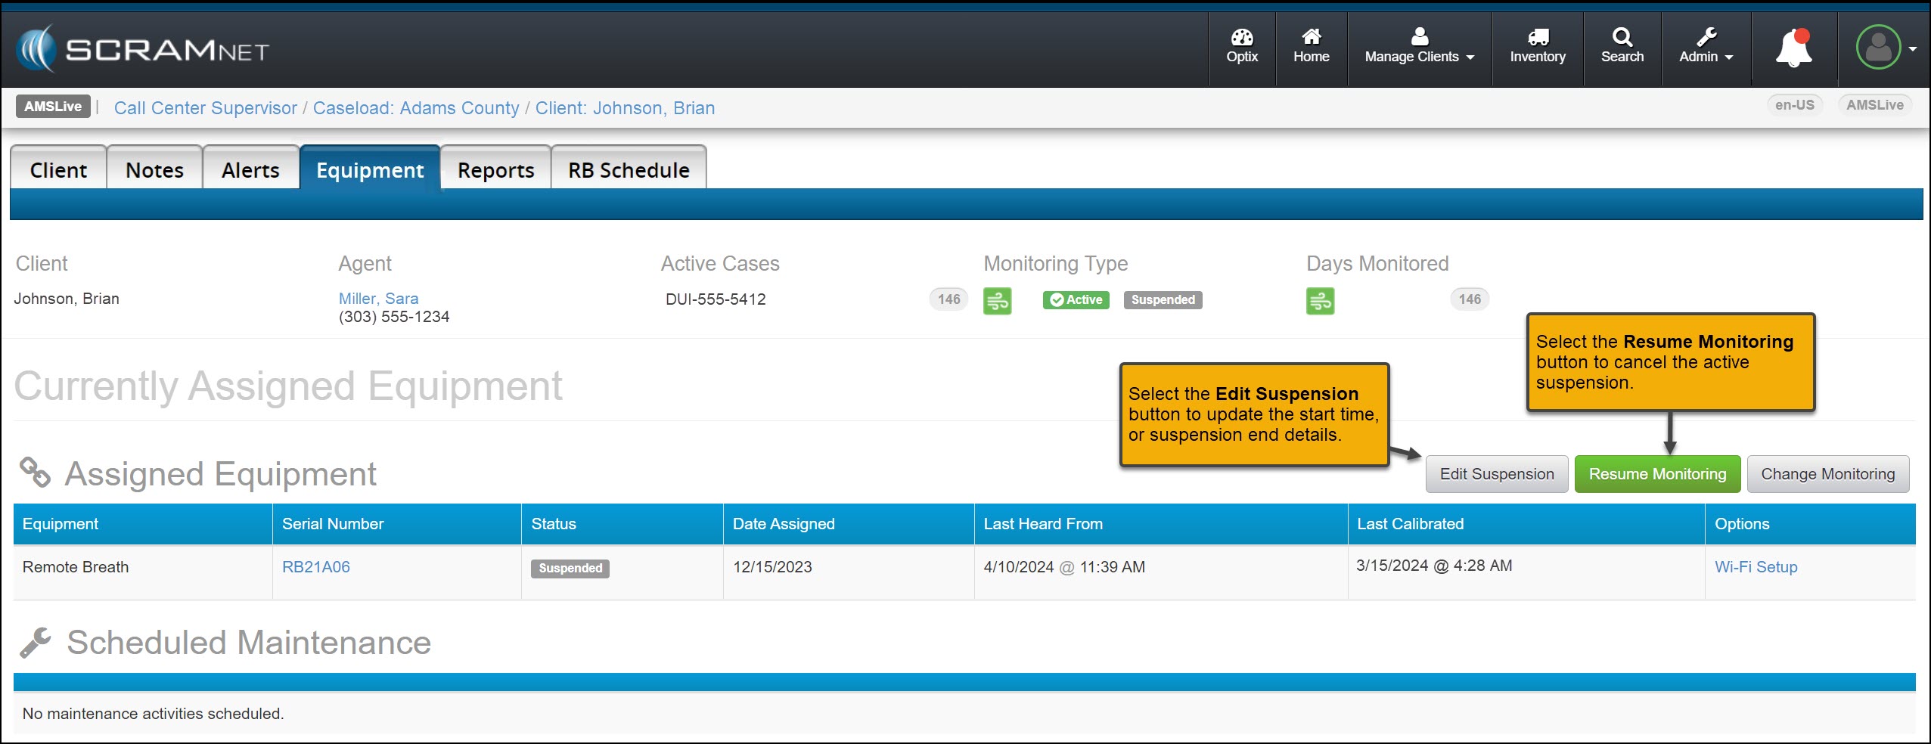The height and width of the screenshot is (744, 1931).
Task: Switch to the RB Schedule tab
Action: tap(629, 170)
